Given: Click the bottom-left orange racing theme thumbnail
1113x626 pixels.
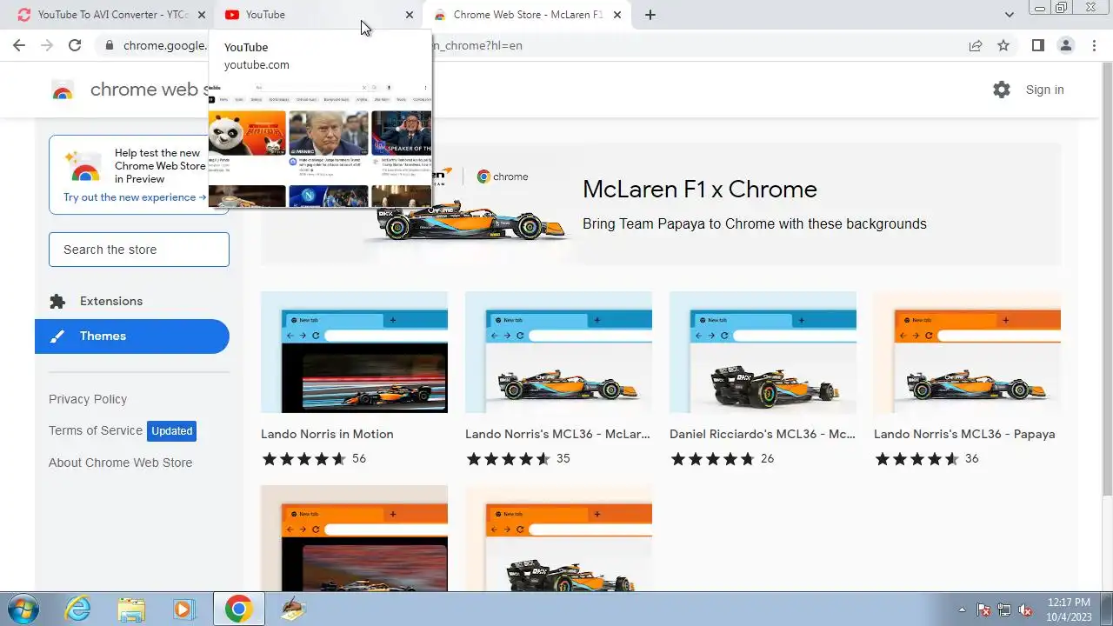Looking at the screenshot, I should tap(354, 538).
